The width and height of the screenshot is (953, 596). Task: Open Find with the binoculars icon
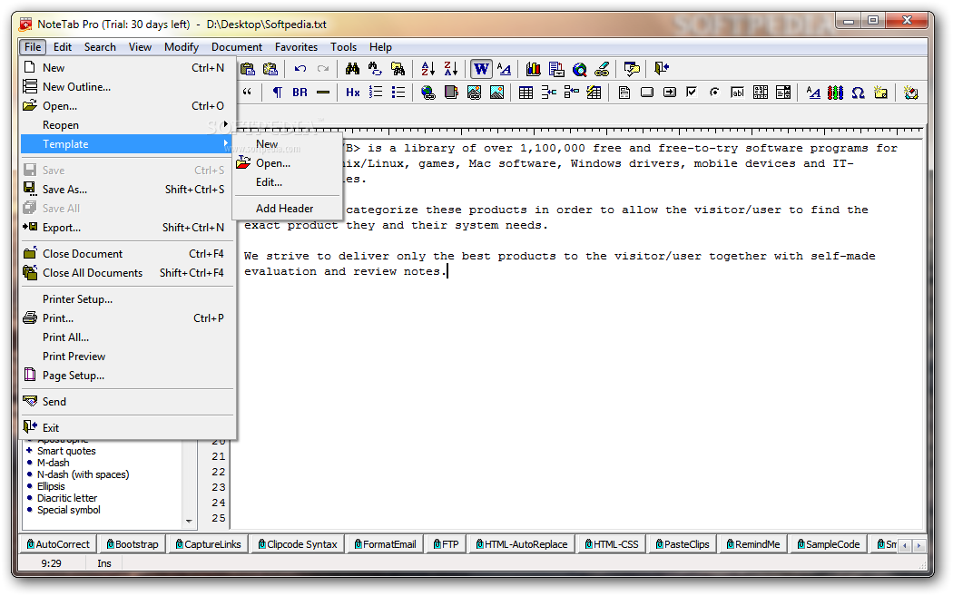[352, 69]
